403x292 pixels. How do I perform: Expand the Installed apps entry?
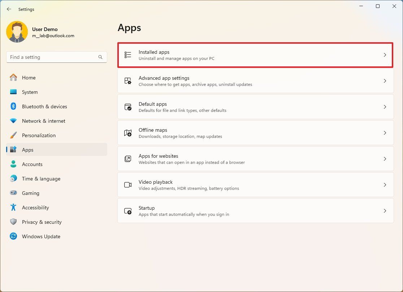click(385, 55)
